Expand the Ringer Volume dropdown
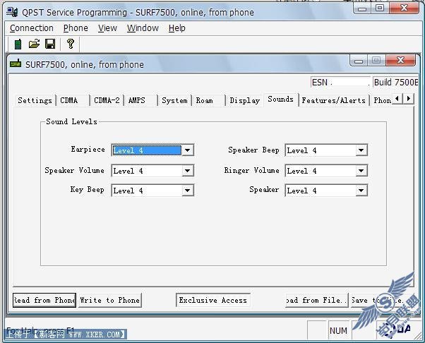 click(361, 171)
